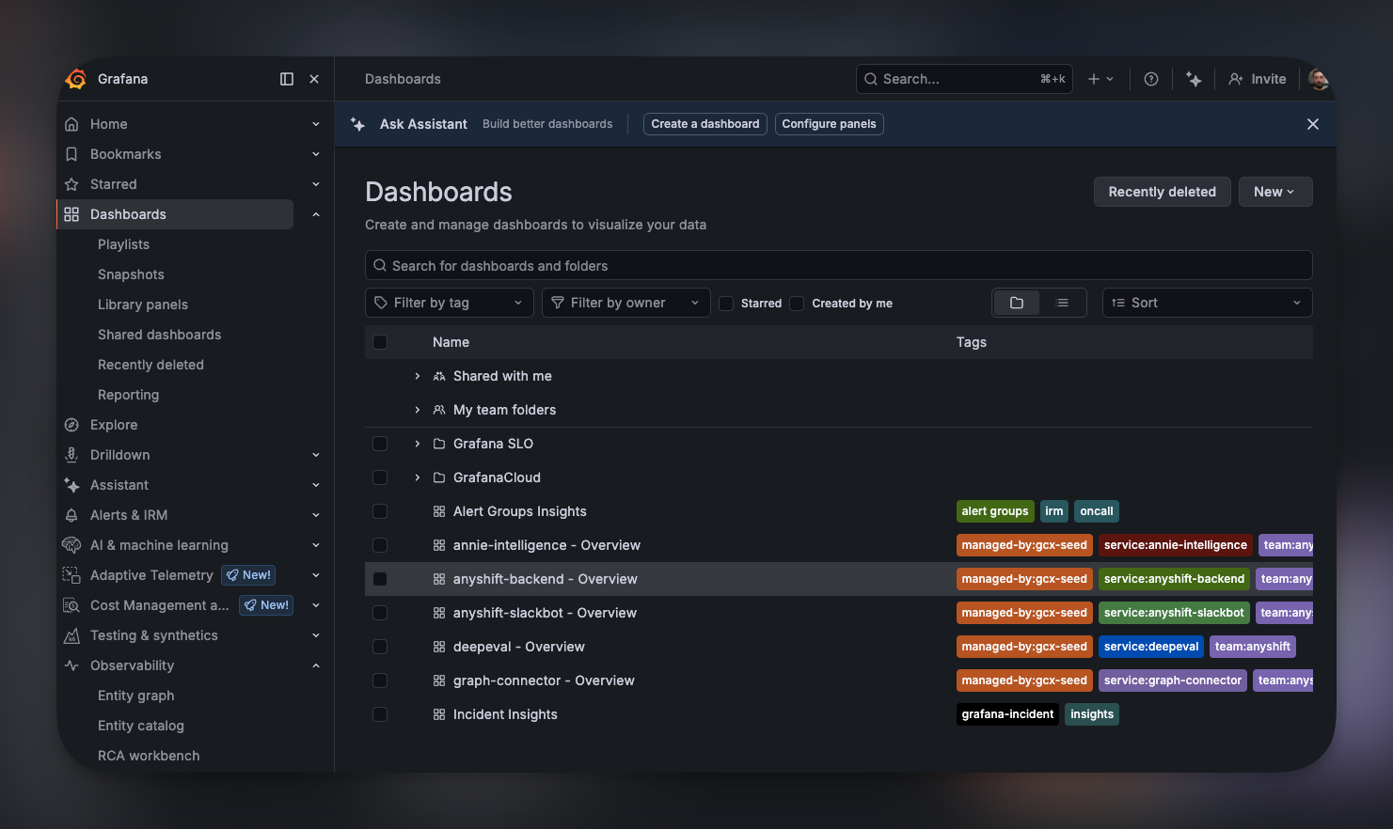This screenshot has height=829, width=1393.
Task: Open Shared dashboards in the sidebar
Action: click(160, 335)
